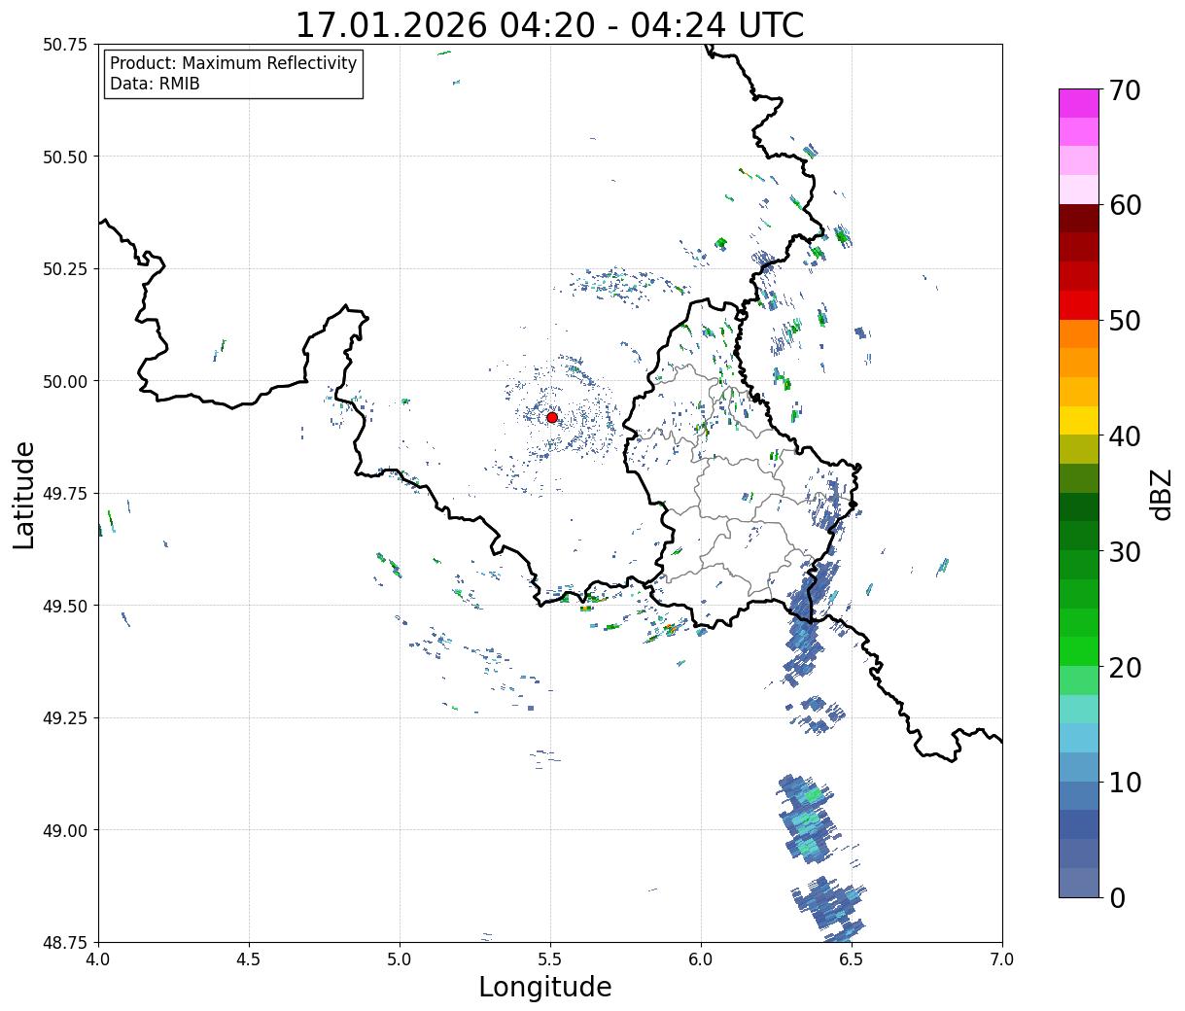Click the magenta swatch at top of colorbar

tap(1079, 103)
